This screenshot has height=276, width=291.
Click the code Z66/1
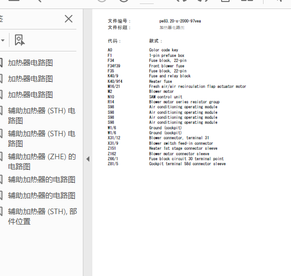(113, 159)
